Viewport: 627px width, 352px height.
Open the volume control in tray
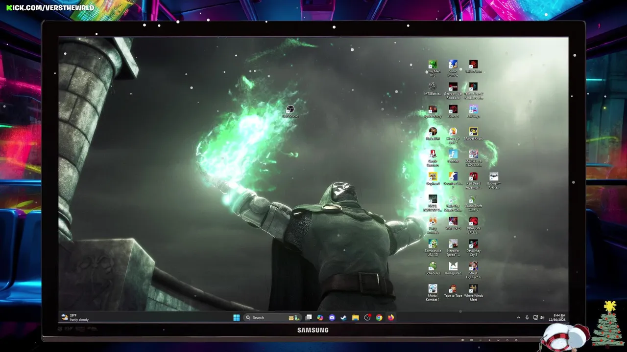pos(542,318)
